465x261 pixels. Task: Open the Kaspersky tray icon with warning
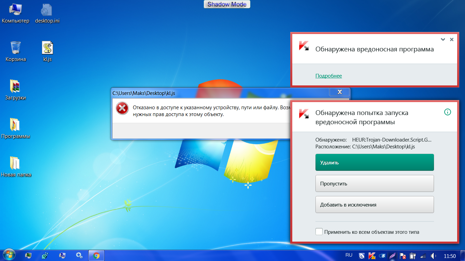click(372, 256)
